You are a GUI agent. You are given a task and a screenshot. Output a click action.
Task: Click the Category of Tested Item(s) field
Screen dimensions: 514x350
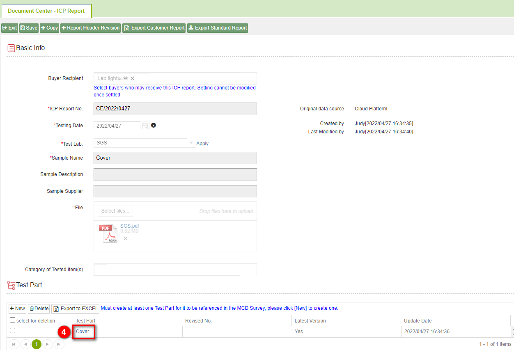167,270
